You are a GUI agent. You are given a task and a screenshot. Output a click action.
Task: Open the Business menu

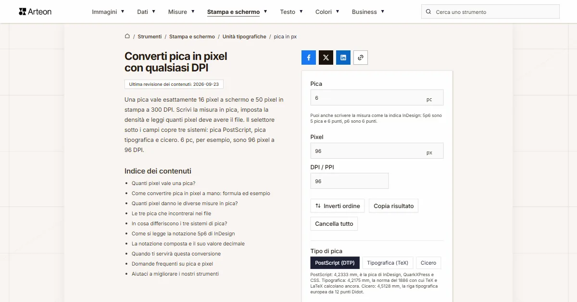(x=368, y=12)
